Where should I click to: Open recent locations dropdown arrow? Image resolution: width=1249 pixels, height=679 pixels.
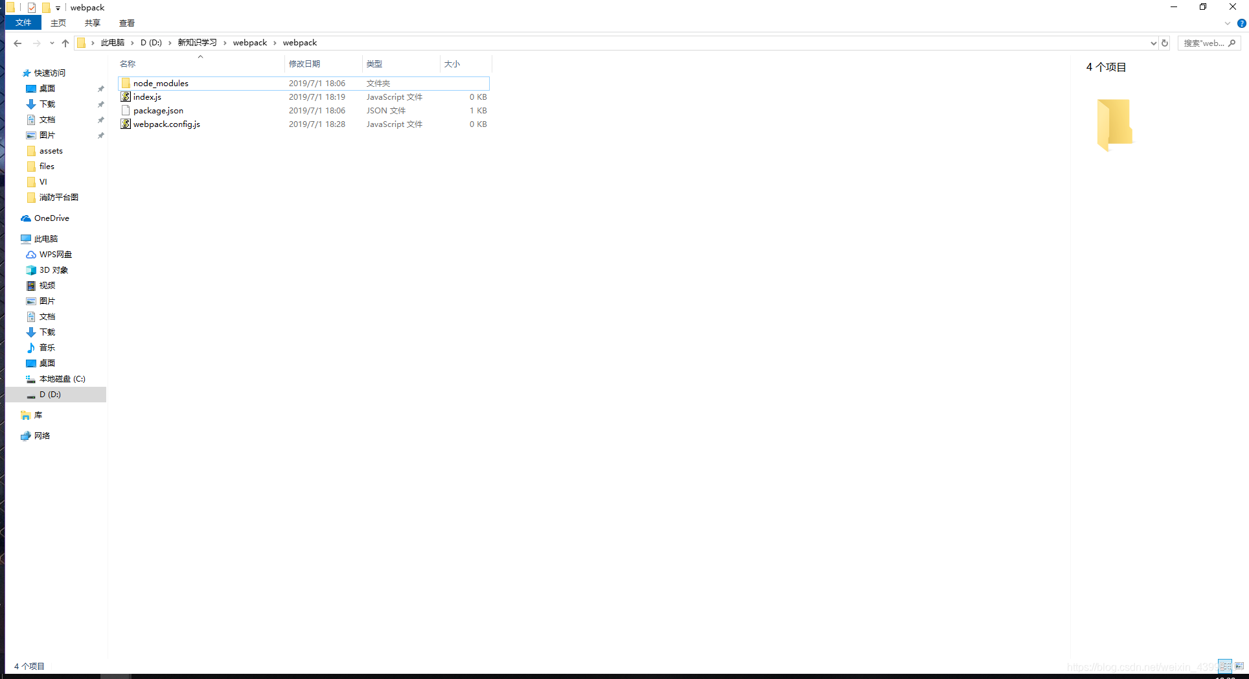[52, 43]
